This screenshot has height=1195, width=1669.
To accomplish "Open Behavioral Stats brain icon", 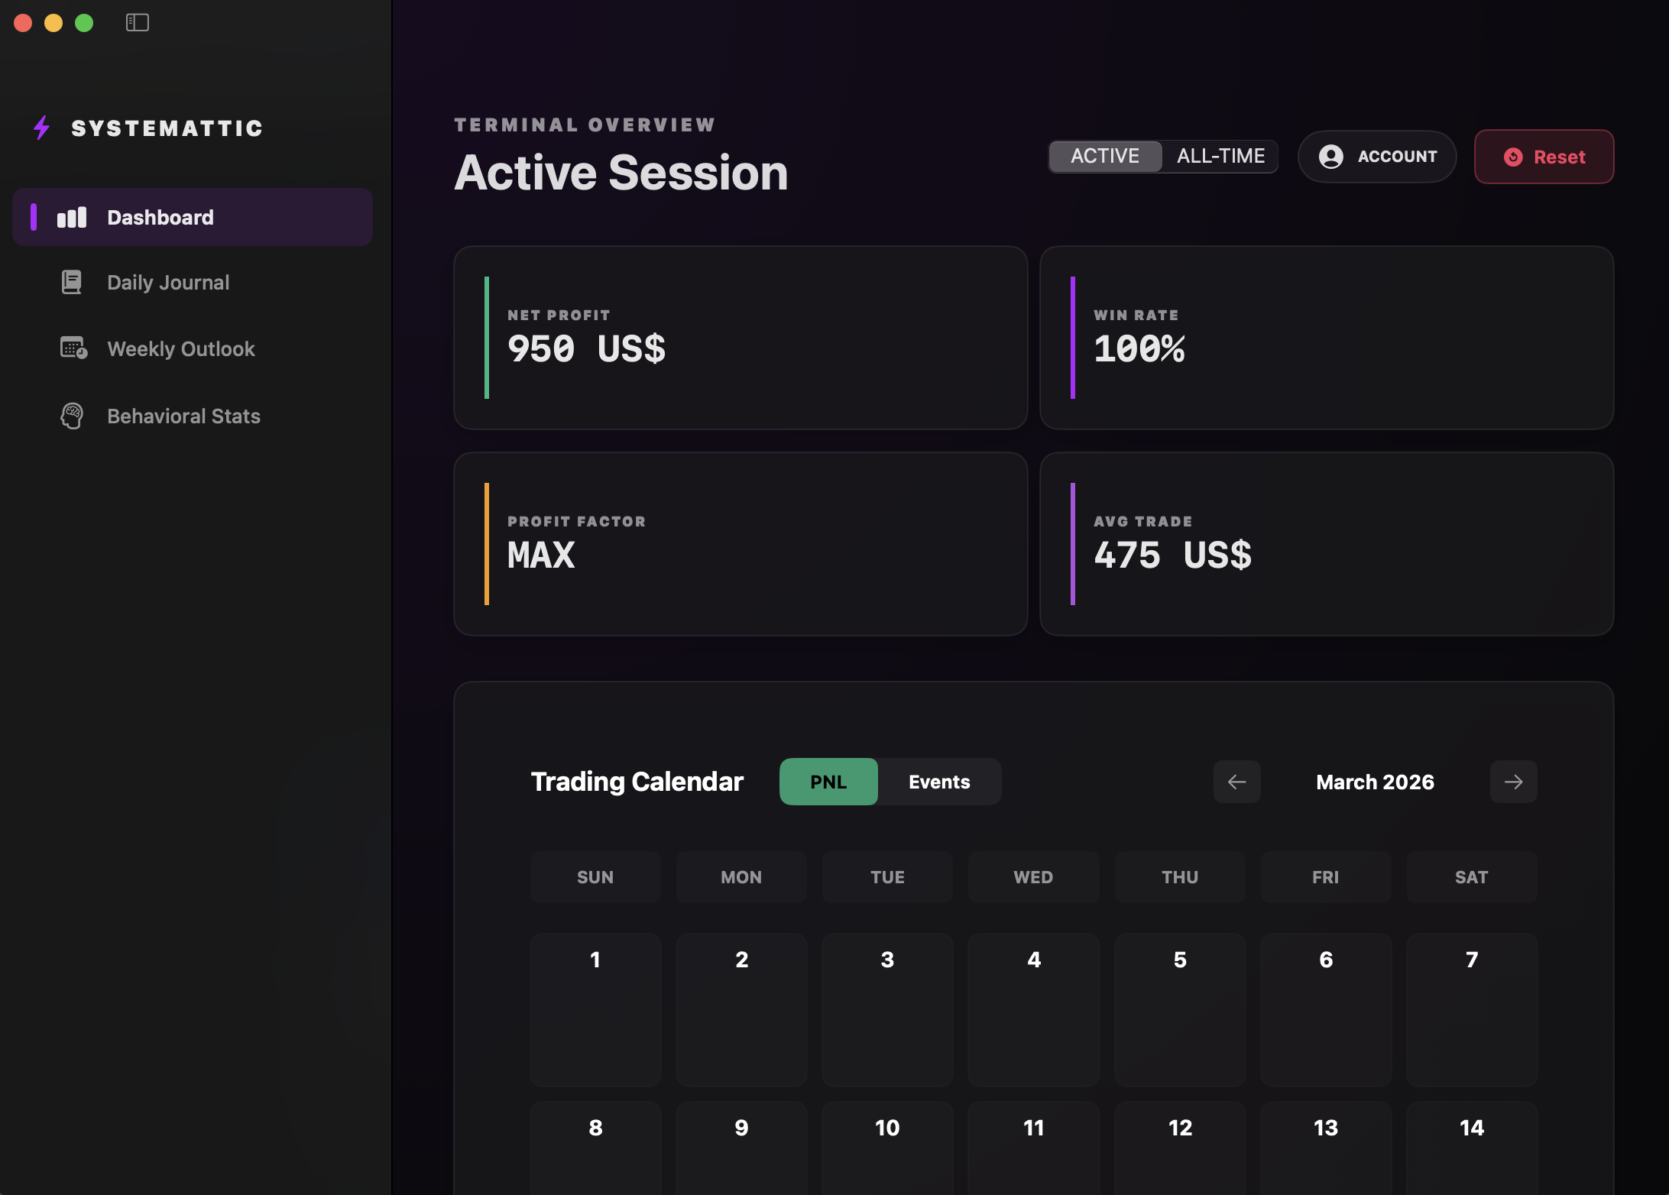I will 72,416.
